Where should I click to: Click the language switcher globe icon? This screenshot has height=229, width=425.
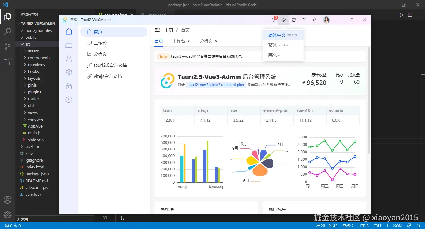point(283,20)
